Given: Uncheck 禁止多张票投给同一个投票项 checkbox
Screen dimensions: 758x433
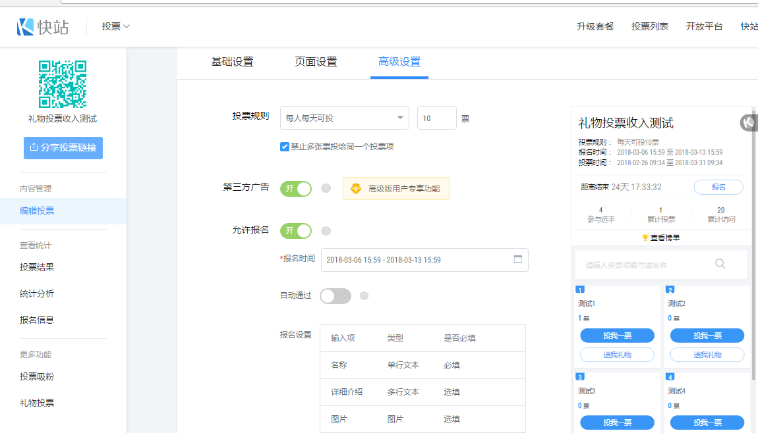Looking at the screenshot, I should tap(285, 147).
